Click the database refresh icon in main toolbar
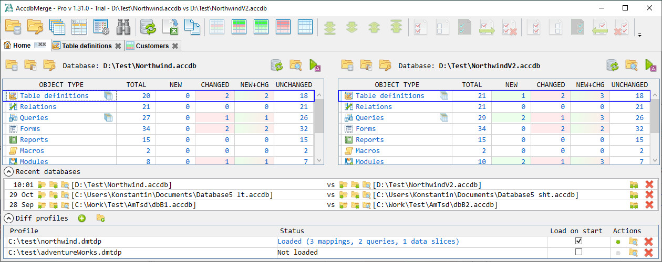The image size is (662, 262). coord(148,27)
